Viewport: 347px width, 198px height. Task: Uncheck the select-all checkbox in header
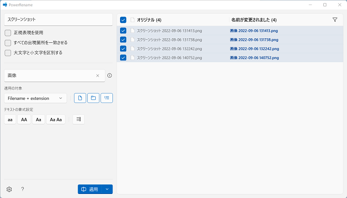pyautogui.click(x=123, y=20)
